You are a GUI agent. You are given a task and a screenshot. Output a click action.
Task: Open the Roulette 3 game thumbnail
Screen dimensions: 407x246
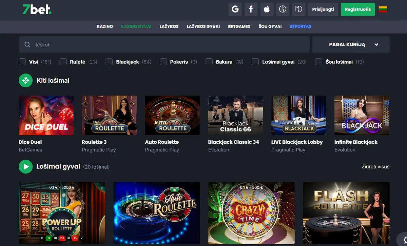tap(109, 116)
